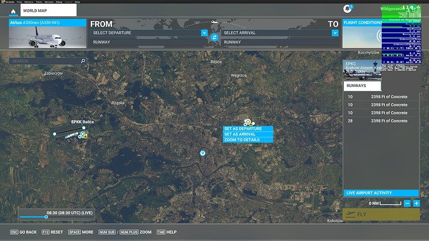The height and width of the screenshot is (241, 429).
Task: Select the EPKK Balice airport marker
Action: coord(83,134)
